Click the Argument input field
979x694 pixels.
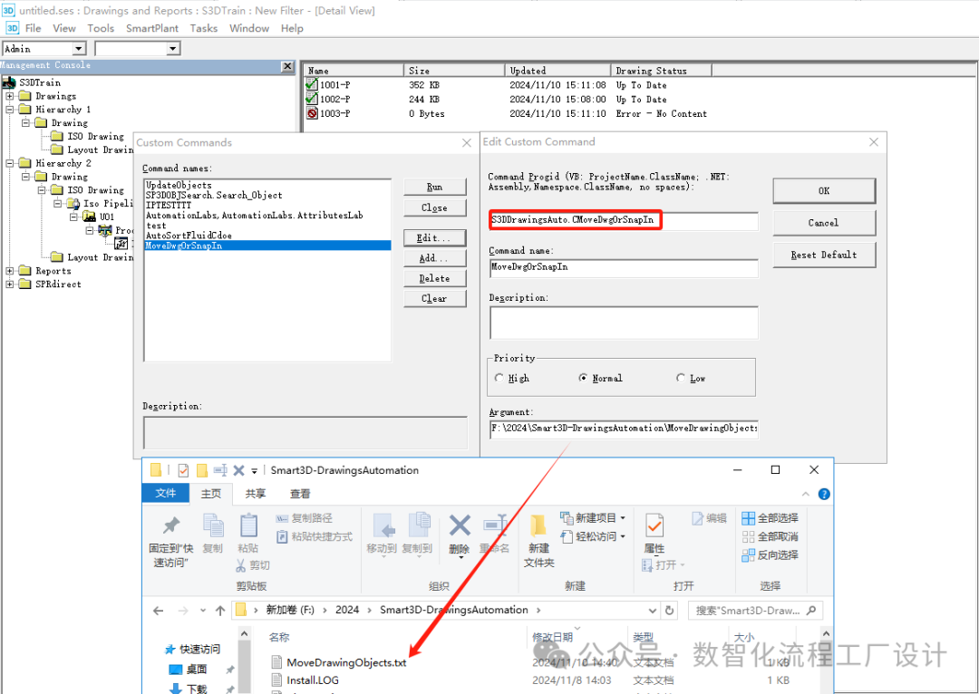(624, 429)
